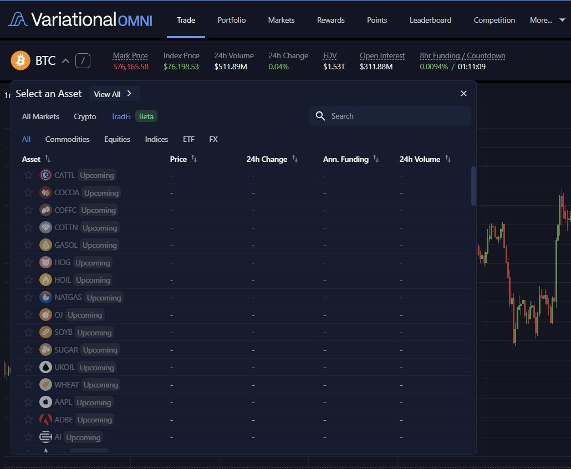This screenshot has width=571, height=469.
Task: Click the Mark Price label
Action: coord(130,55)
